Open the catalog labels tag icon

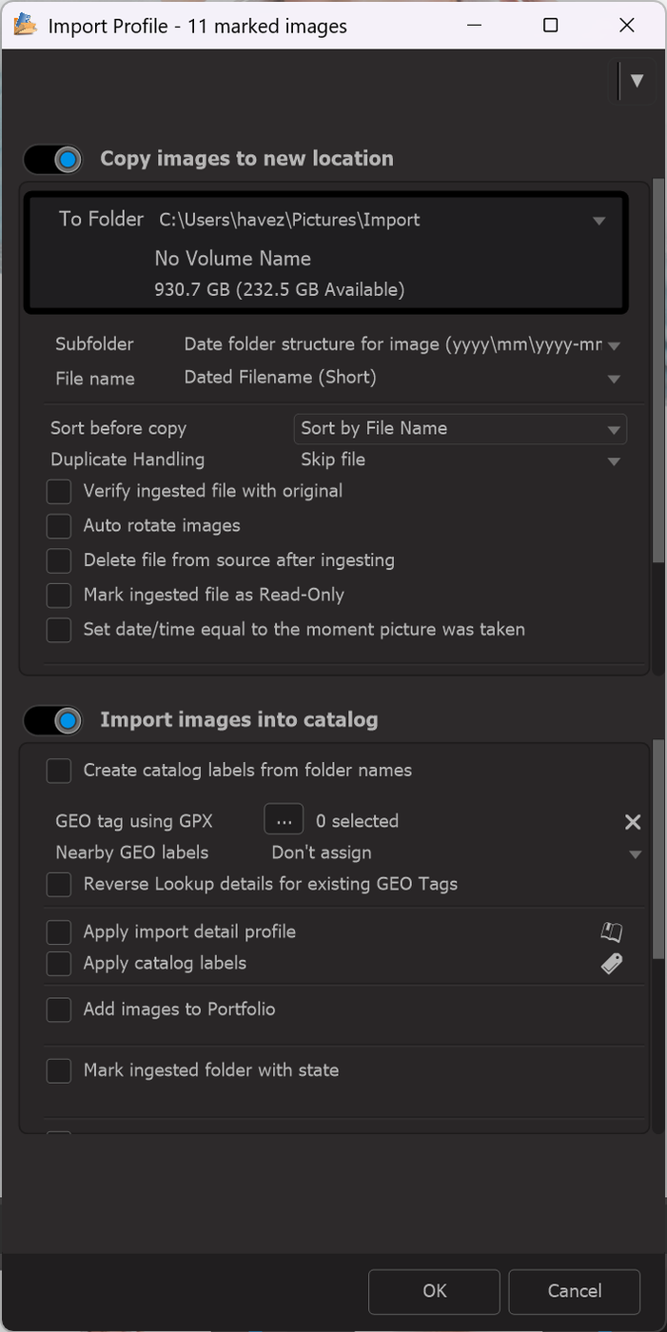612,964
